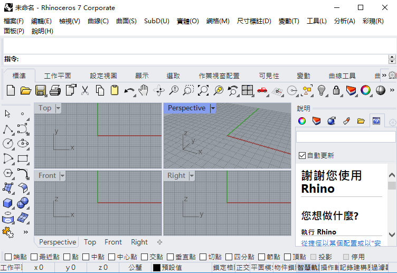The height and width of the screenshot is (273, 397).
Task: Open the command history arrows beside 指令
Action: click(x=392, y=59)
